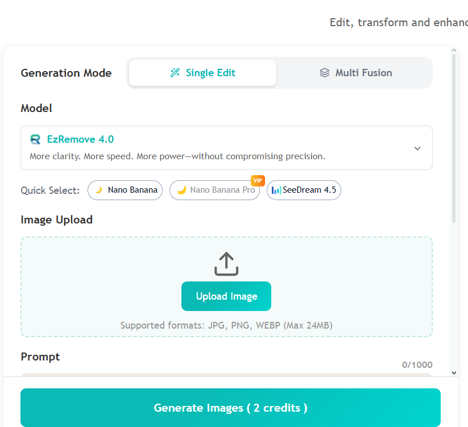Pick the SeeDream 4.5 label
This screenshot has height=427, width=468.
[309, 190]
